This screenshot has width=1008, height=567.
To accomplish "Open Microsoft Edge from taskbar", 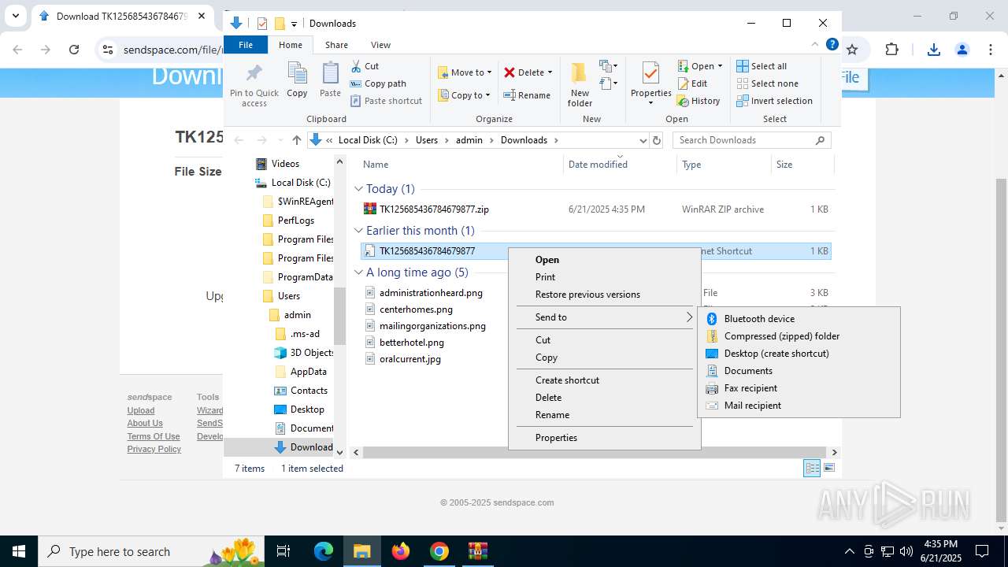I will point(324,551).
